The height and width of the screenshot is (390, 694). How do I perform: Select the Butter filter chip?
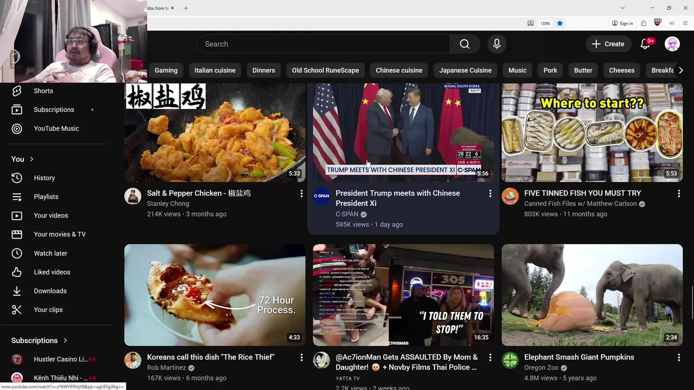[583, 70]
